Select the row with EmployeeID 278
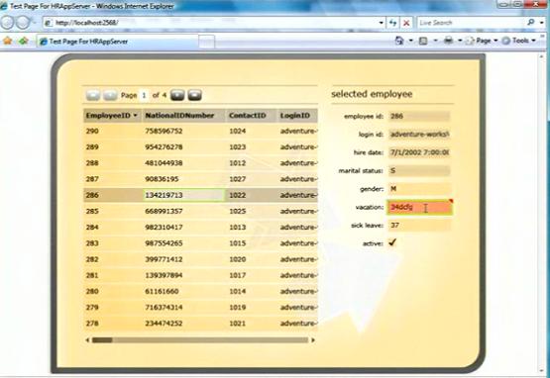Image resolution: width=550 pixels, height=378 pixels. coord(200,324)
